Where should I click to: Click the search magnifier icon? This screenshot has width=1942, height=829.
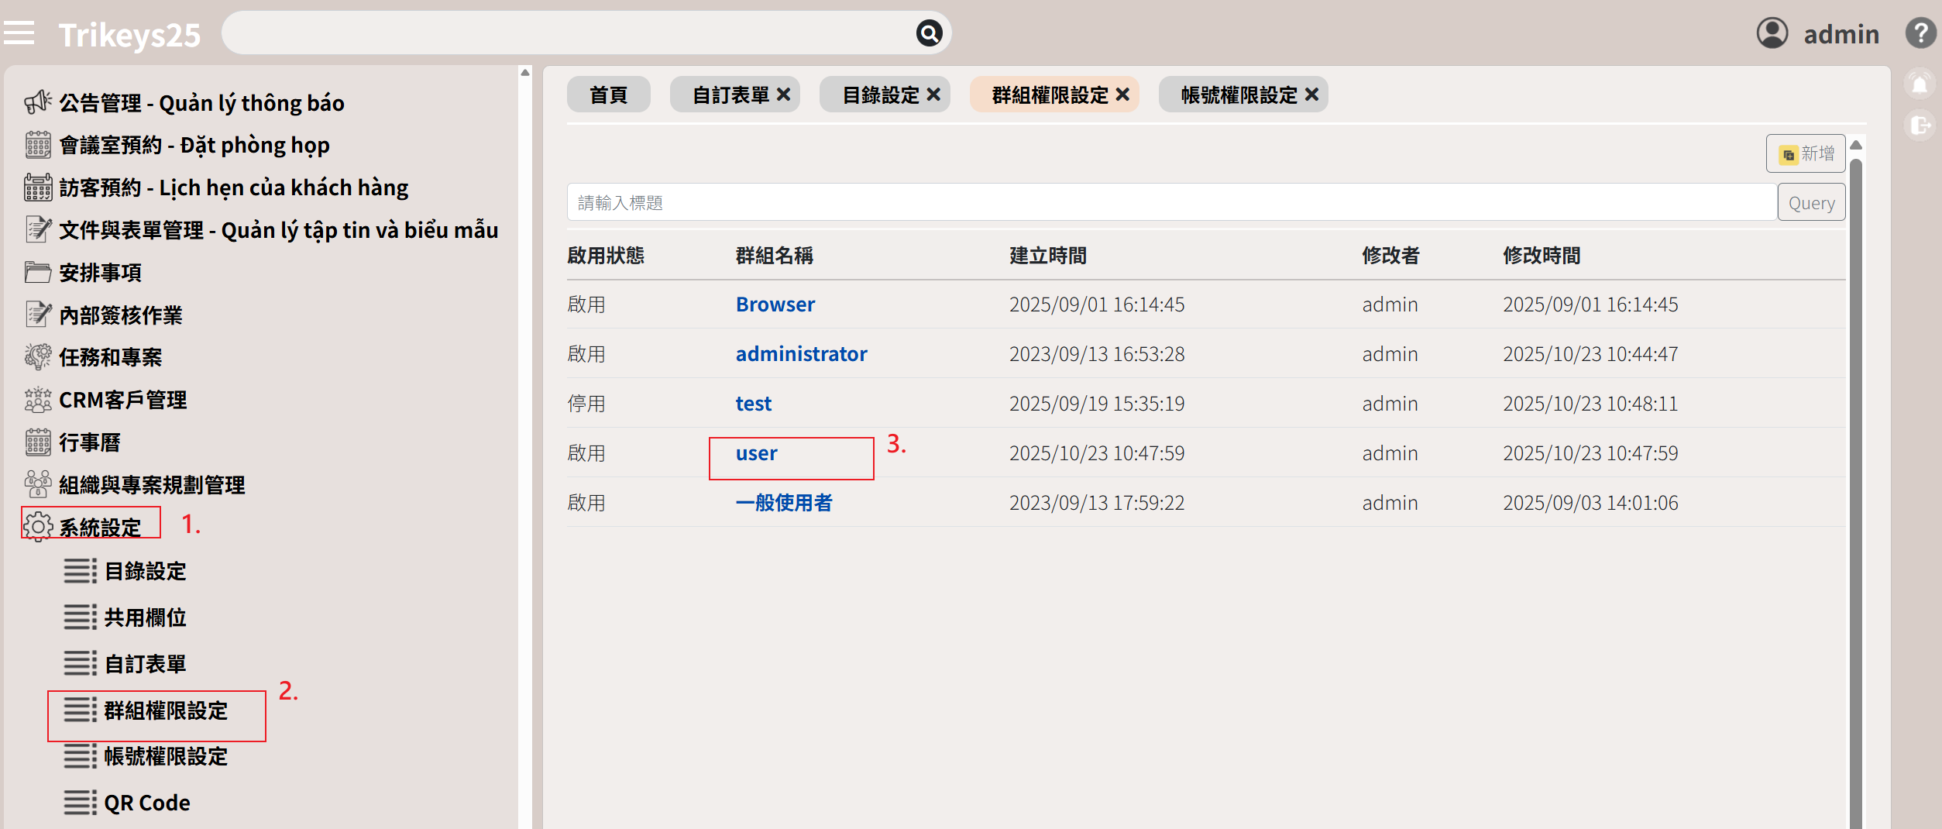pos(929,33)
